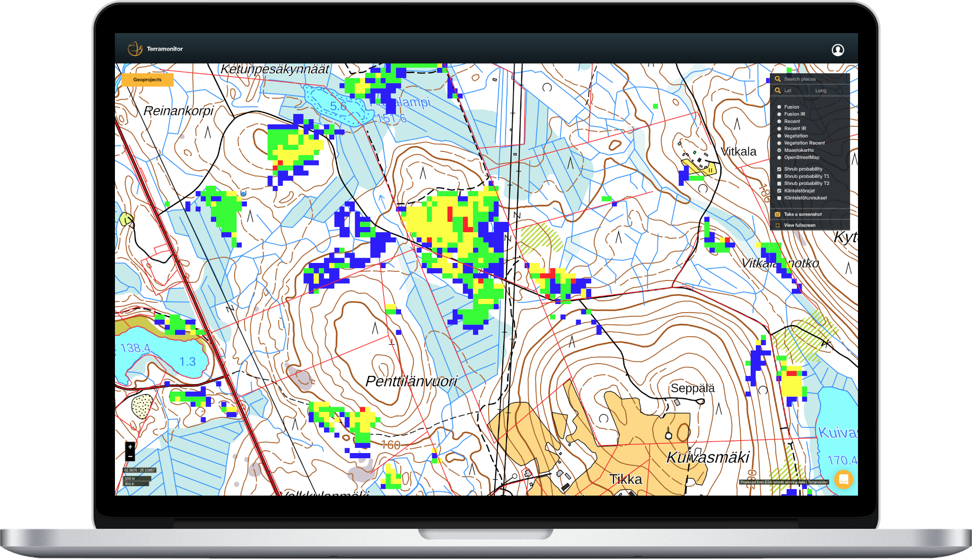Click the Seppälä place label
This screenshot has height=559, width=972.
click(x=692, y=388)
